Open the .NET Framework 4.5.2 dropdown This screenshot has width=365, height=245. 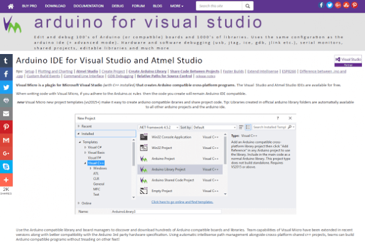click(158, 127)
